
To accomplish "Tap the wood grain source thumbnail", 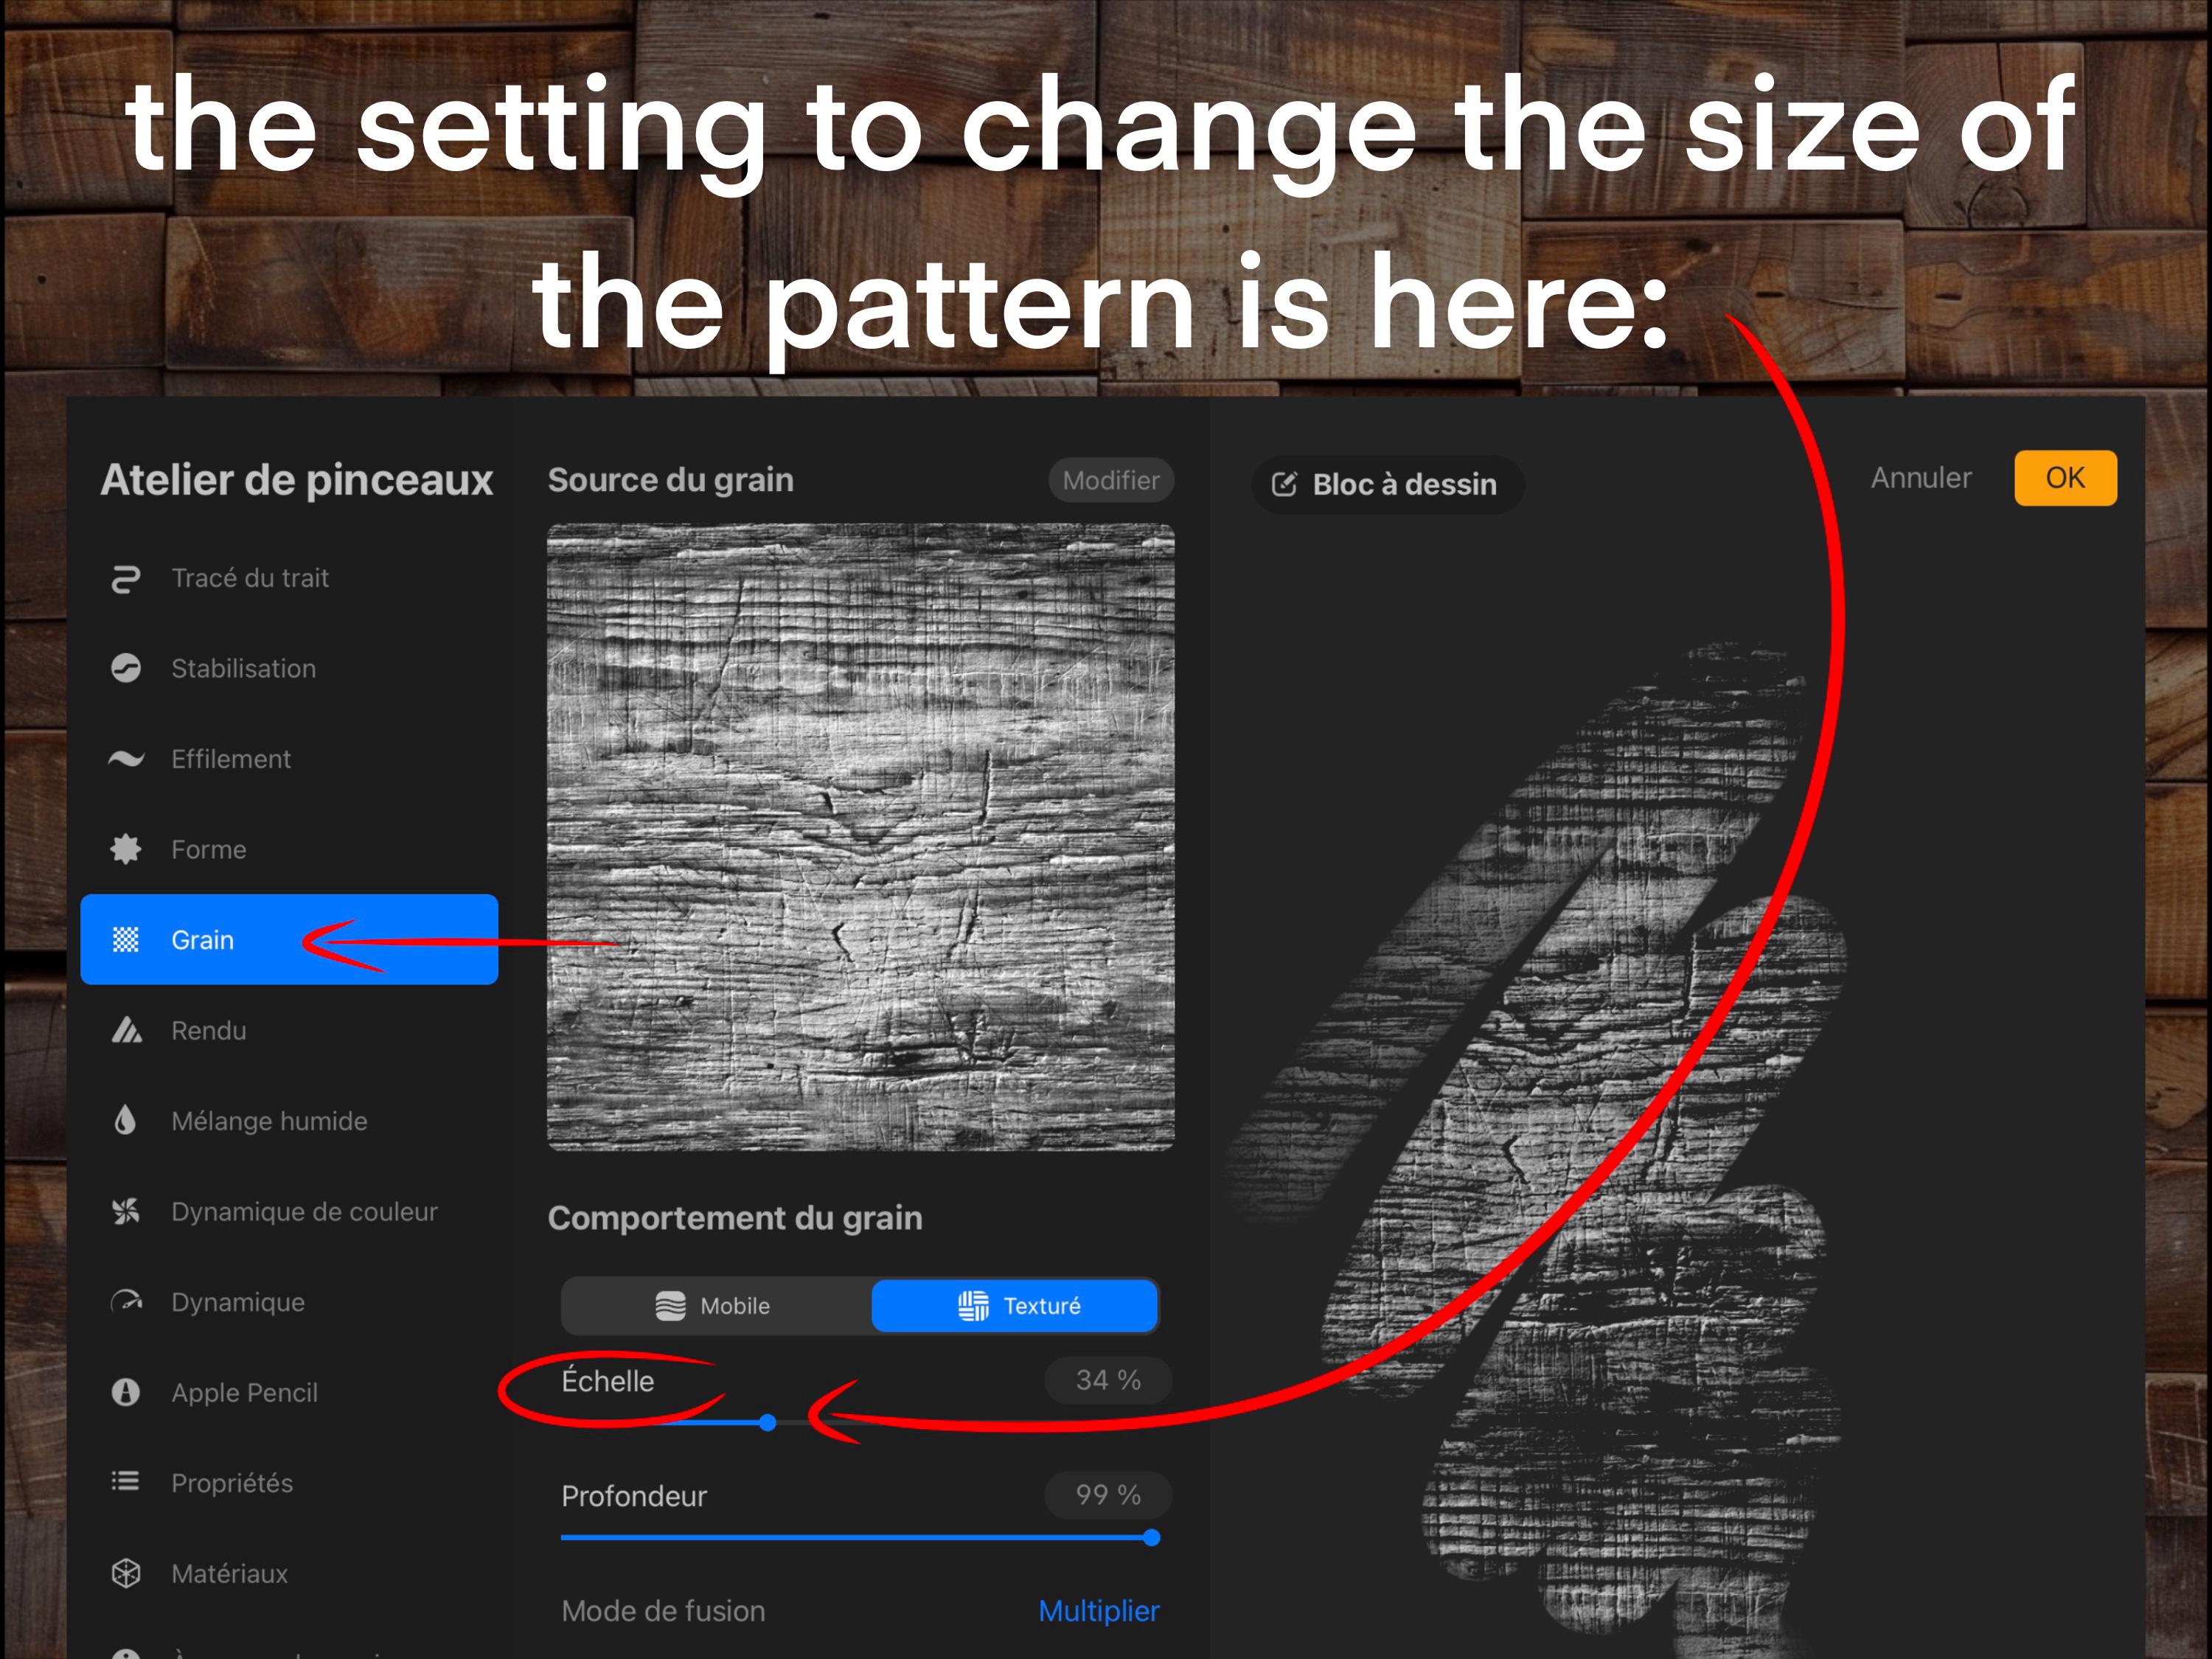I will (x=861, y=837).
